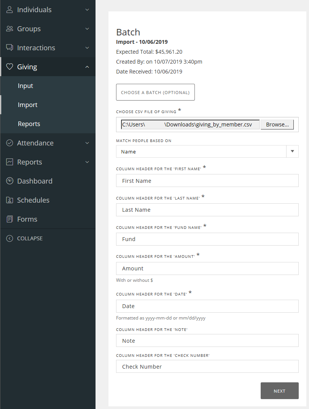The width and height of the screenshot is (309, 409).
Task: Collapse the sidebar with the arrow icon
Action: [10, 238]
